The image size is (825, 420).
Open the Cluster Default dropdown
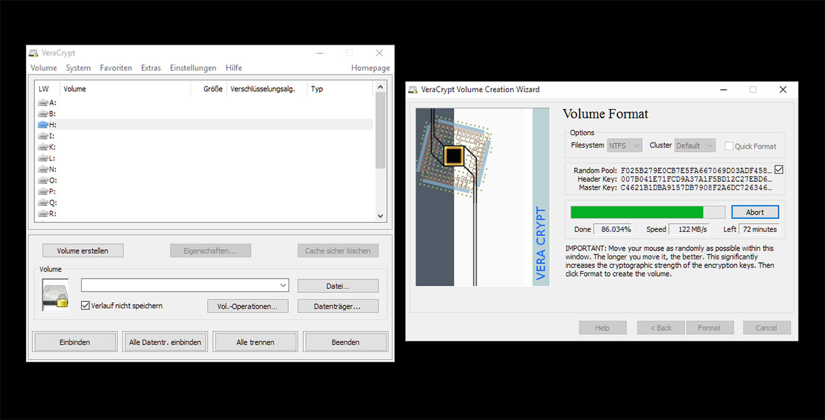click(694, 145)
